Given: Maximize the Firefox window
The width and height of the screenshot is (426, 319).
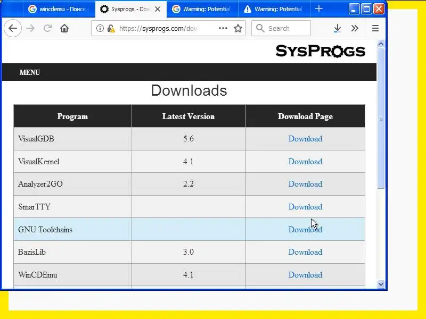Looking at the screenshot, I should [x=366, y=9].
